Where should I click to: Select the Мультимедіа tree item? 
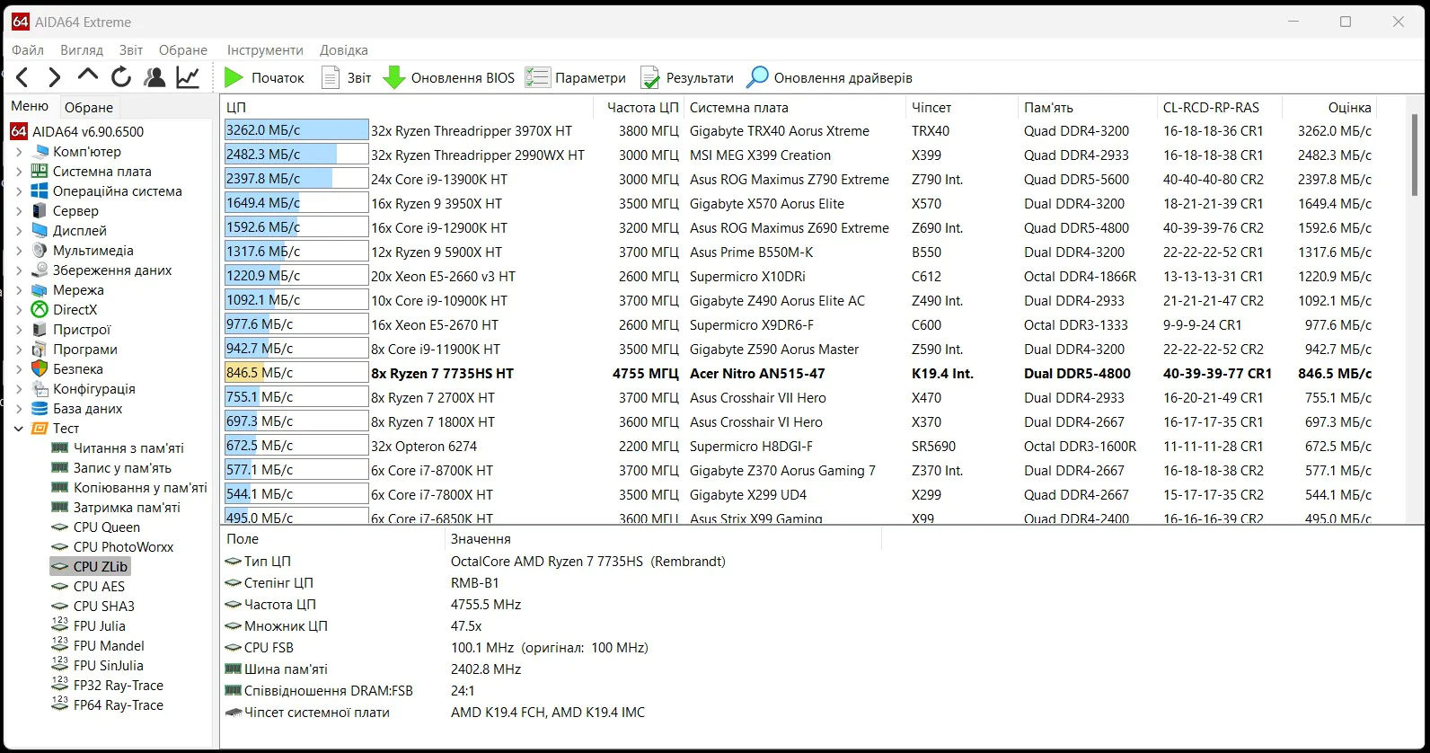coord(93,251)
